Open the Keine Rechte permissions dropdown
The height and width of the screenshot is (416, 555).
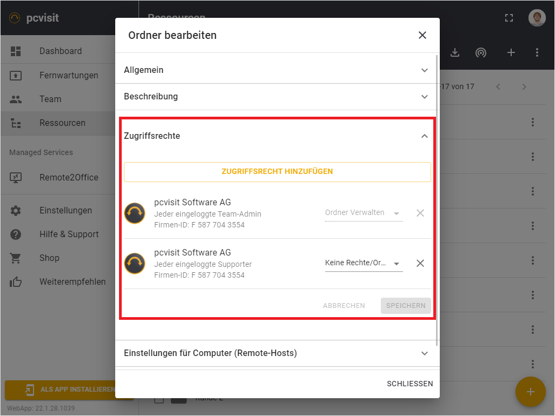tap(363, 263)
